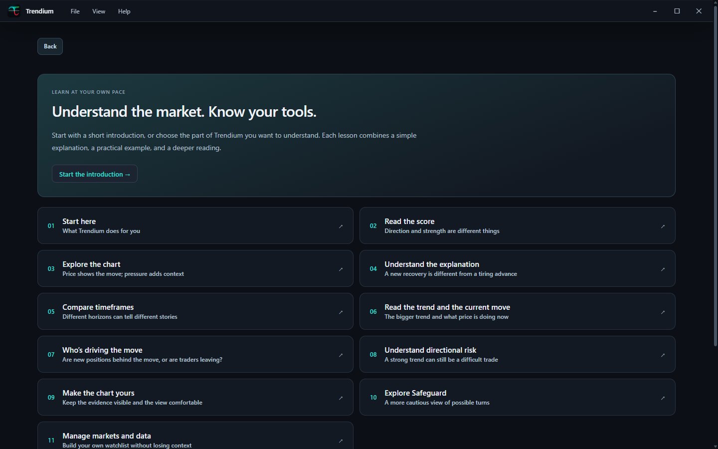The image size is (718, 449).
Task: Click lesson number 05
Action: point(51,312)
